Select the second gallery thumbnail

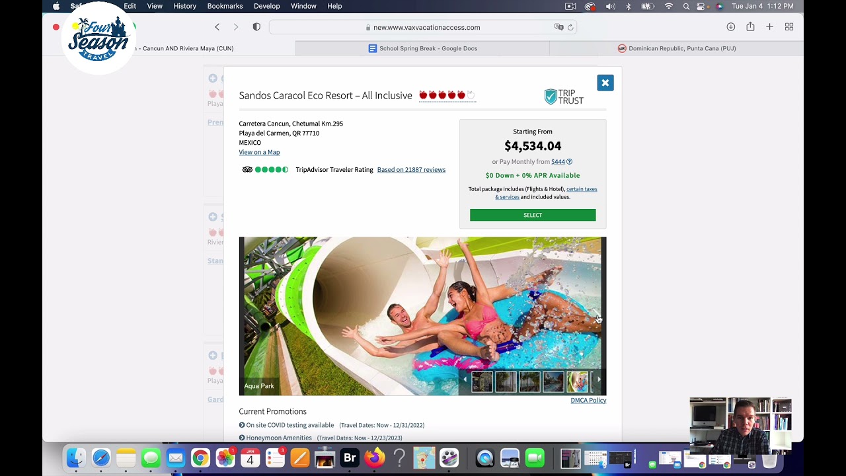click(506, 381)
